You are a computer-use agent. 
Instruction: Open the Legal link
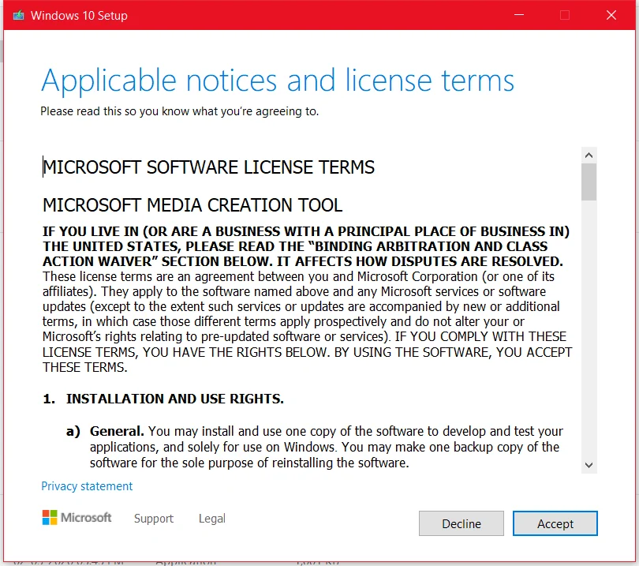pyautogui.click(x=212, y=519)
